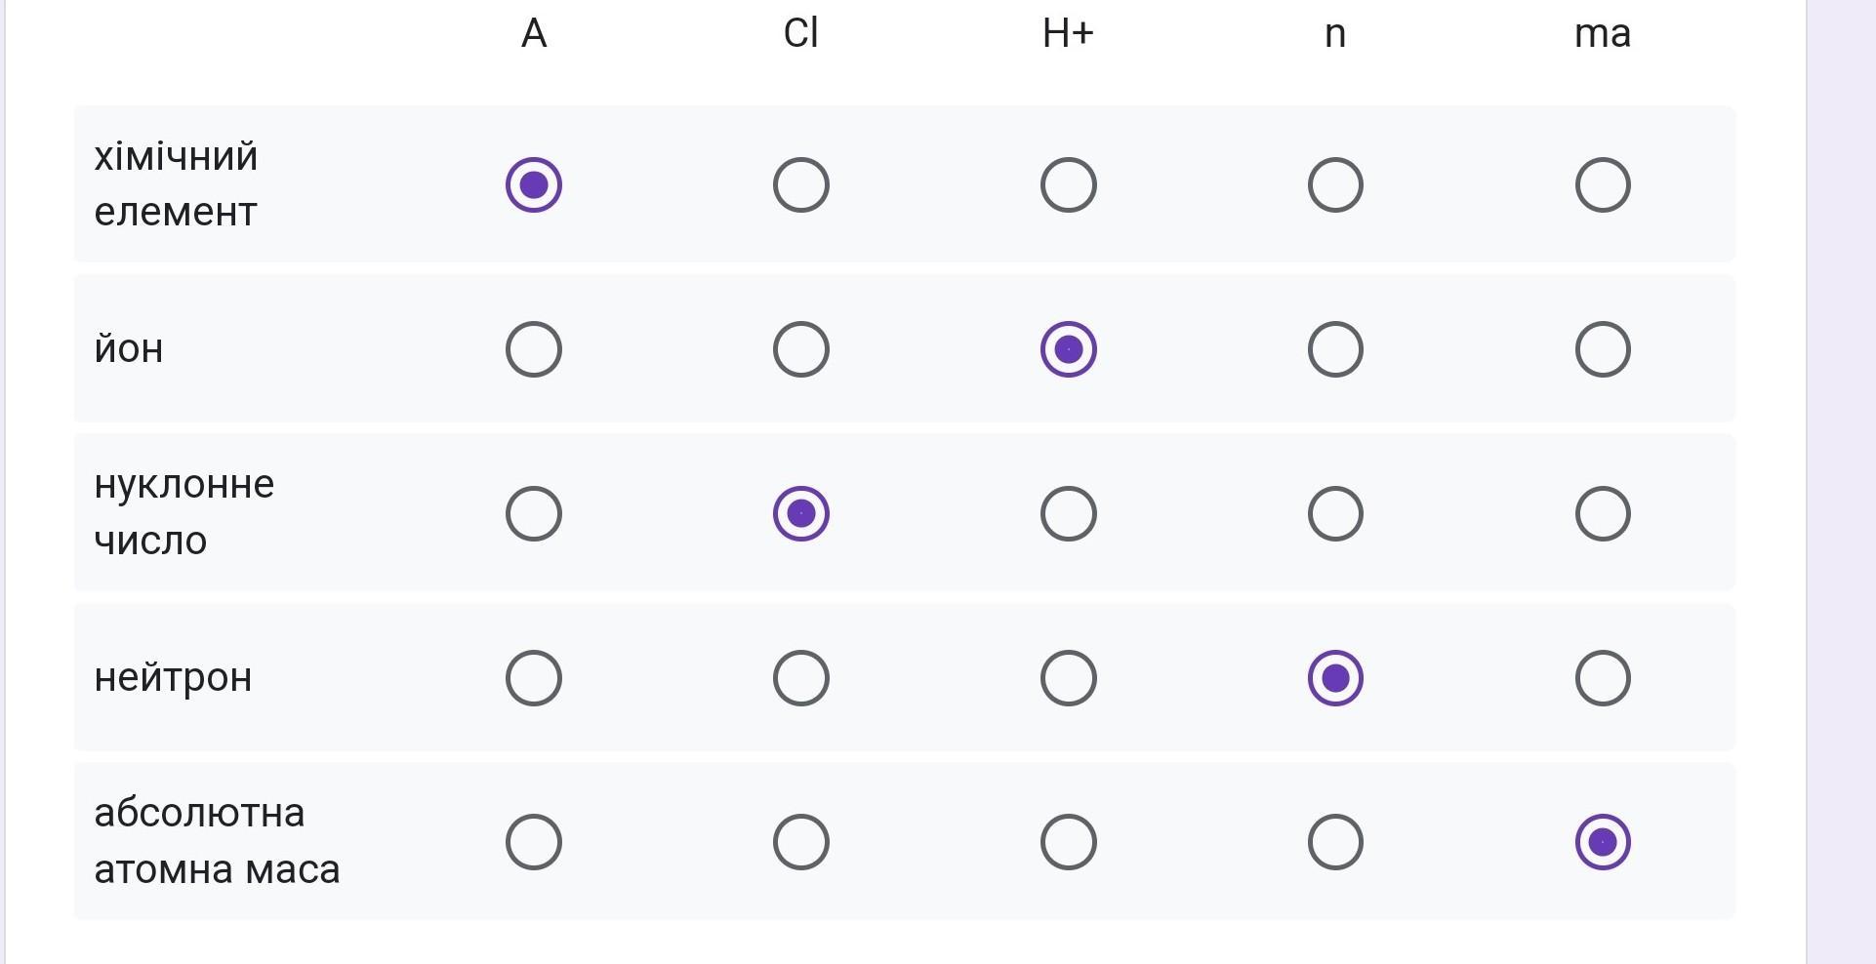Click the selected A radio in хімічний елемент

click(533, 184)
